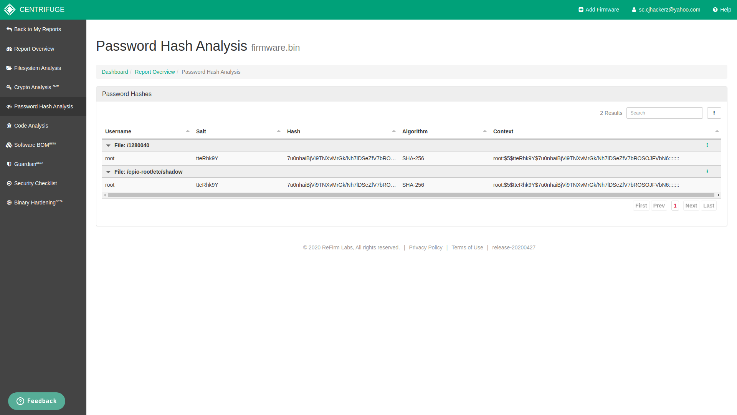Click the Back to My Reports arrow icon
737x415 pixels.
coord(9,29)
